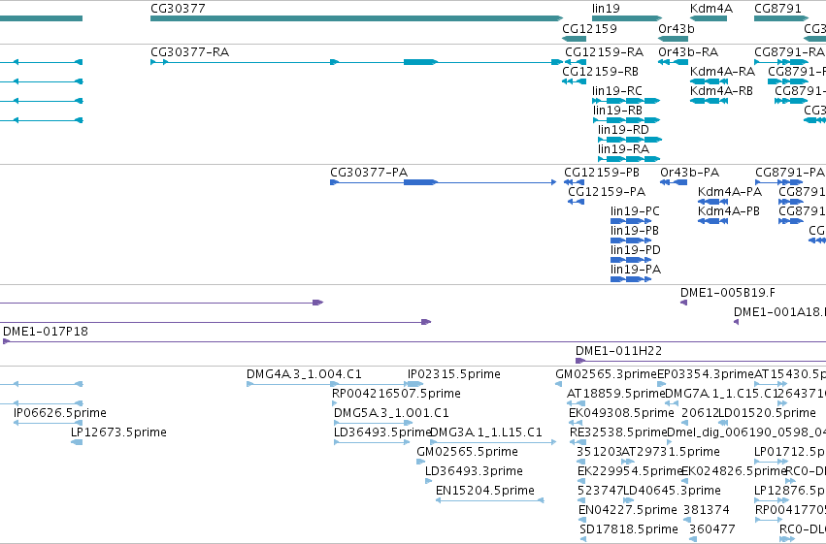The height and width of the screenshot is (544, 826).
Task: Click EST GM02565.5prime
Action: pyautogui.click(x=467, y=452)
